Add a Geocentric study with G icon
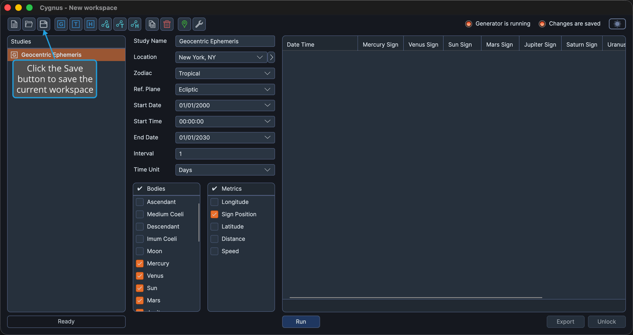This screenshot has width=633, height=335. 61,24
